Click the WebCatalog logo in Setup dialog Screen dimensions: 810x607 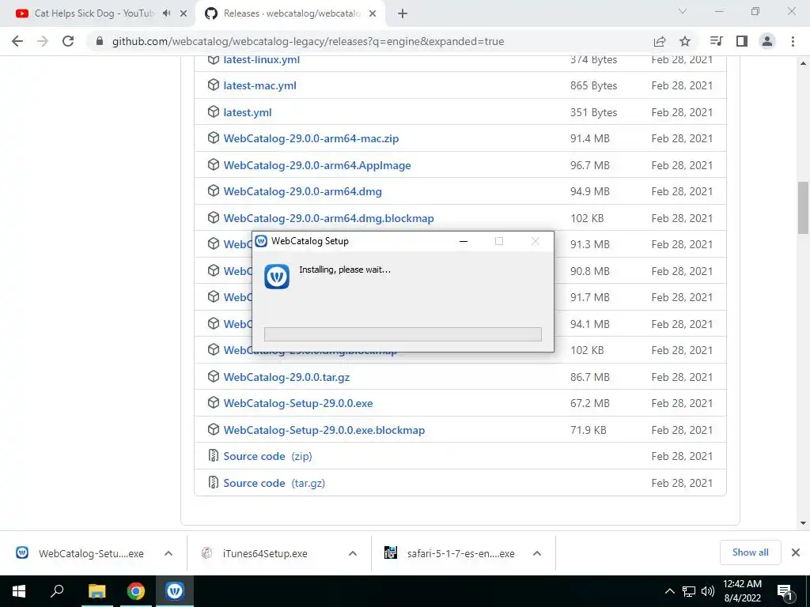point(277,277)
